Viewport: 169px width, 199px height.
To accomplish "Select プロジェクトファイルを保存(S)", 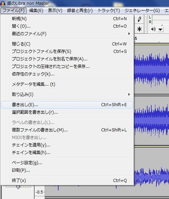I will click(x=67, y=52).
